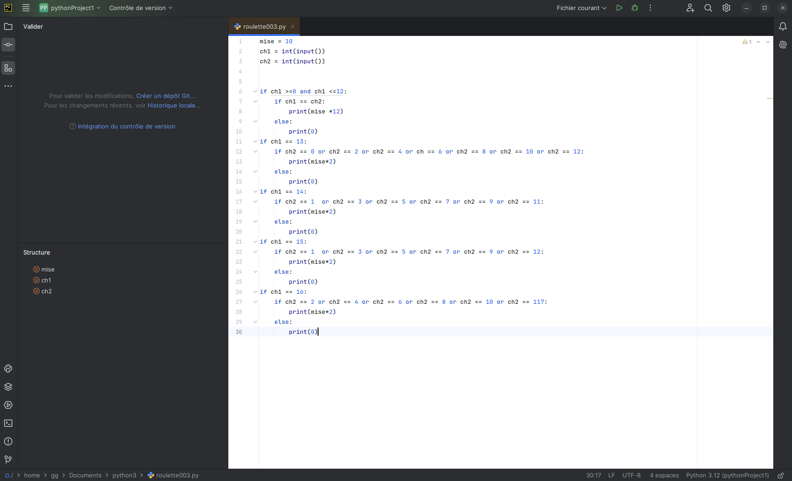Open the Python Packages layers icon
This screenshot has width=792, height=481.
click(x=8, y=387)
